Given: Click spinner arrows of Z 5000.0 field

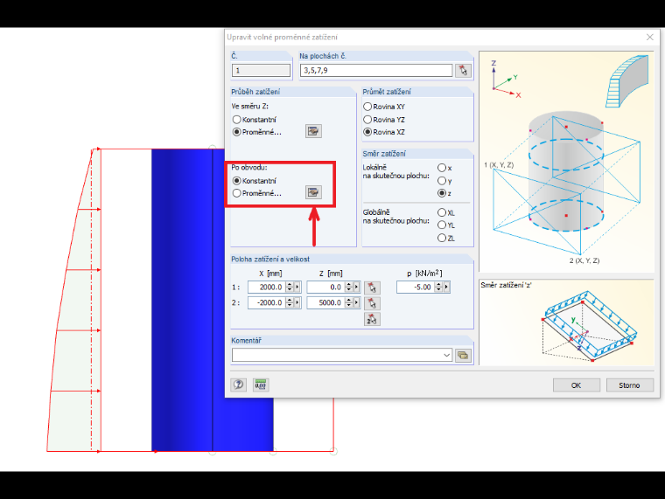Looking at the screenshot, I should (348, 302).
